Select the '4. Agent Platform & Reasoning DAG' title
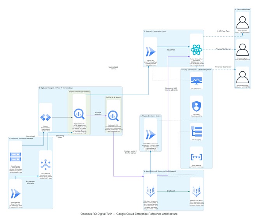 coord(160,171)
